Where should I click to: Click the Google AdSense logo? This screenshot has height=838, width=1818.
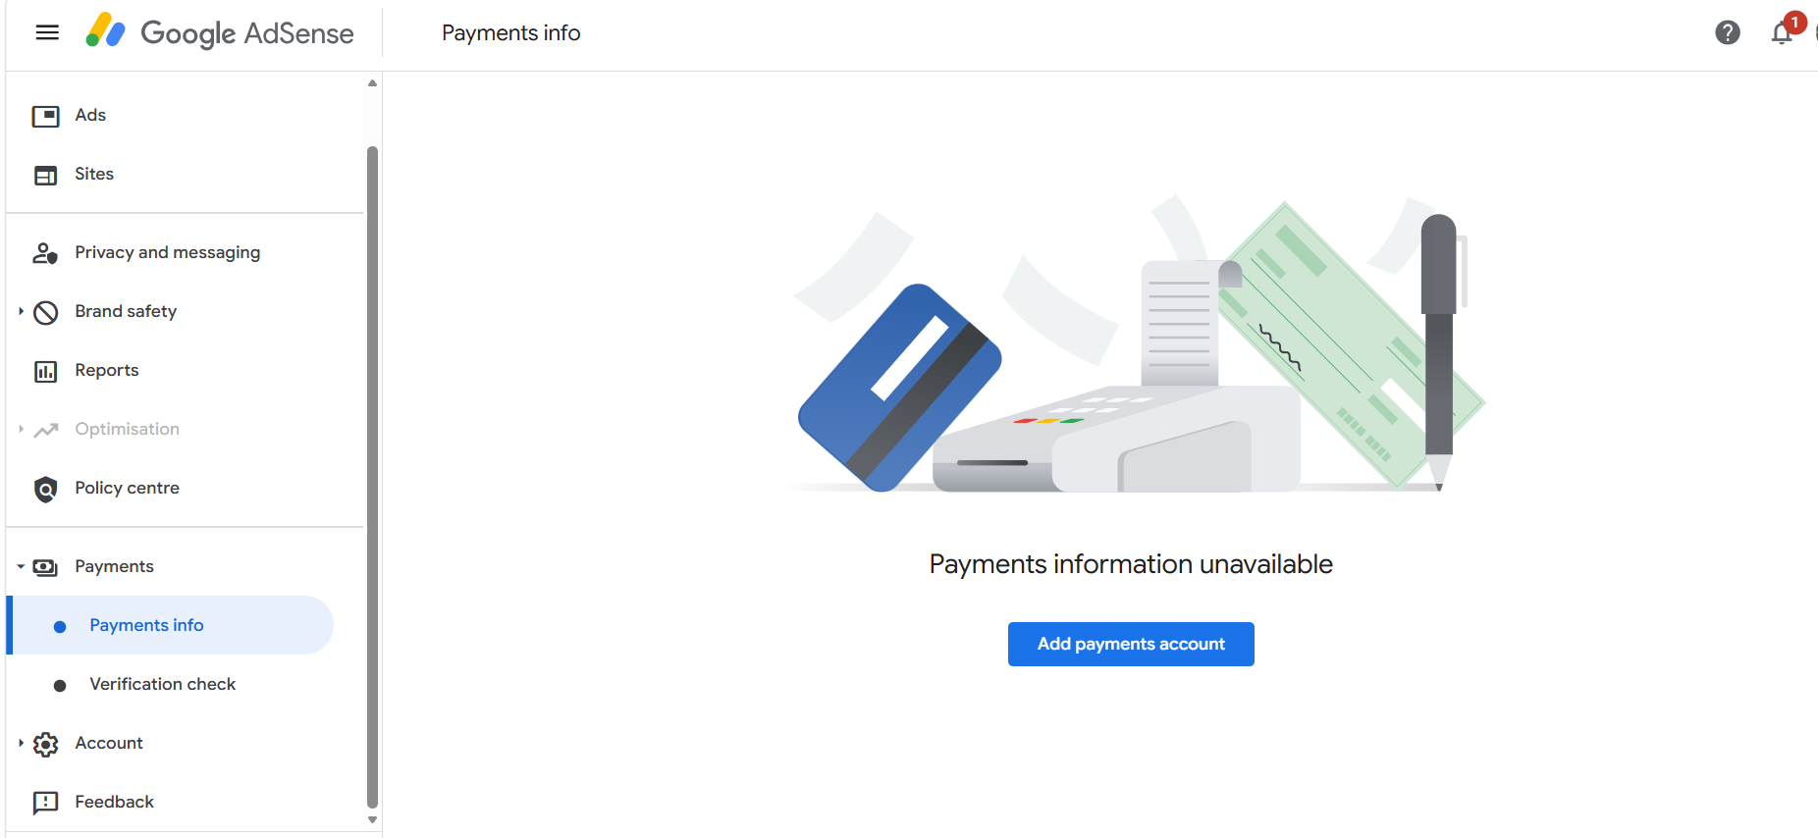pos(220,32)
